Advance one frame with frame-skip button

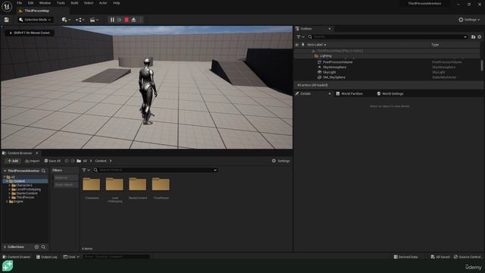coord(120,20)
